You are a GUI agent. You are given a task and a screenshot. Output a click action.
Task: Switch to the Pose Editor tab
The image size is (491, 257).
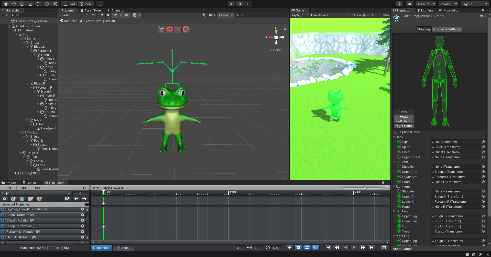tap(449, 10)
